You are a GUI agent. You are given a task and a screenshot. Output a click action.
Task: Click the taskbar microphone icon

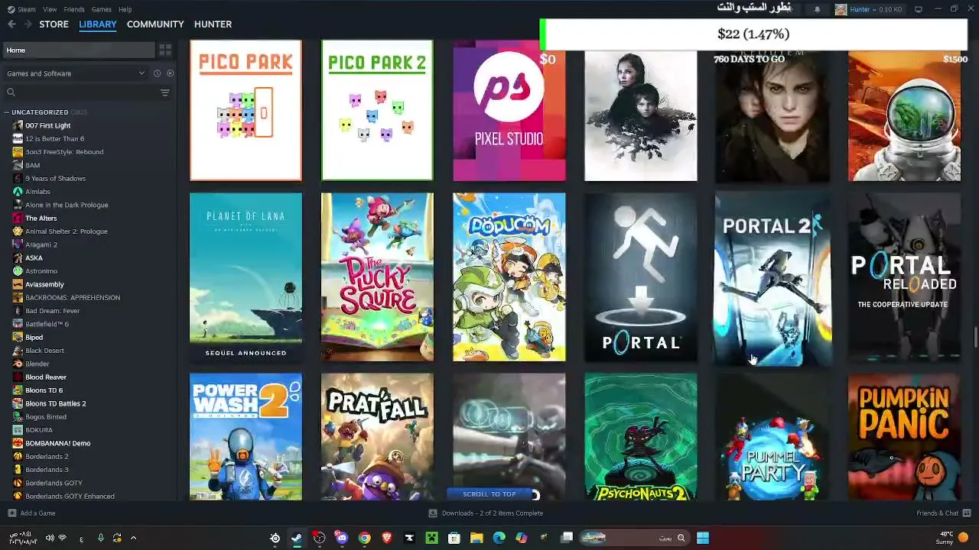(x=100, y=538)
